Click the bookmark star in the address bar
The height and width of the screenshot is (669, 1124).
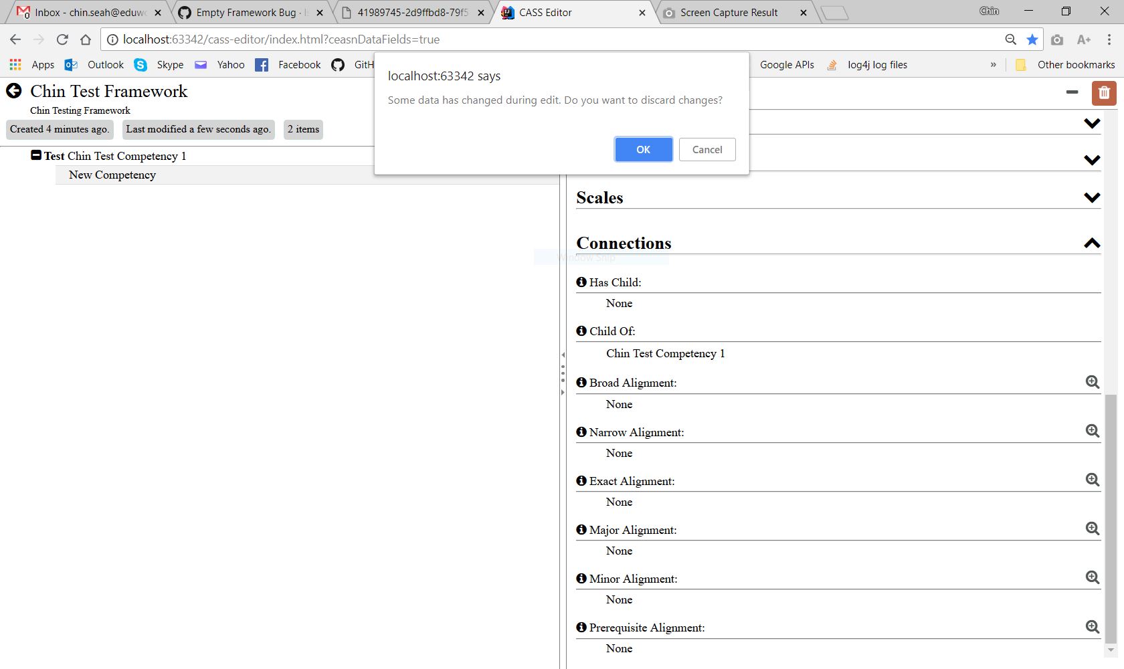tap(1032, 39)
